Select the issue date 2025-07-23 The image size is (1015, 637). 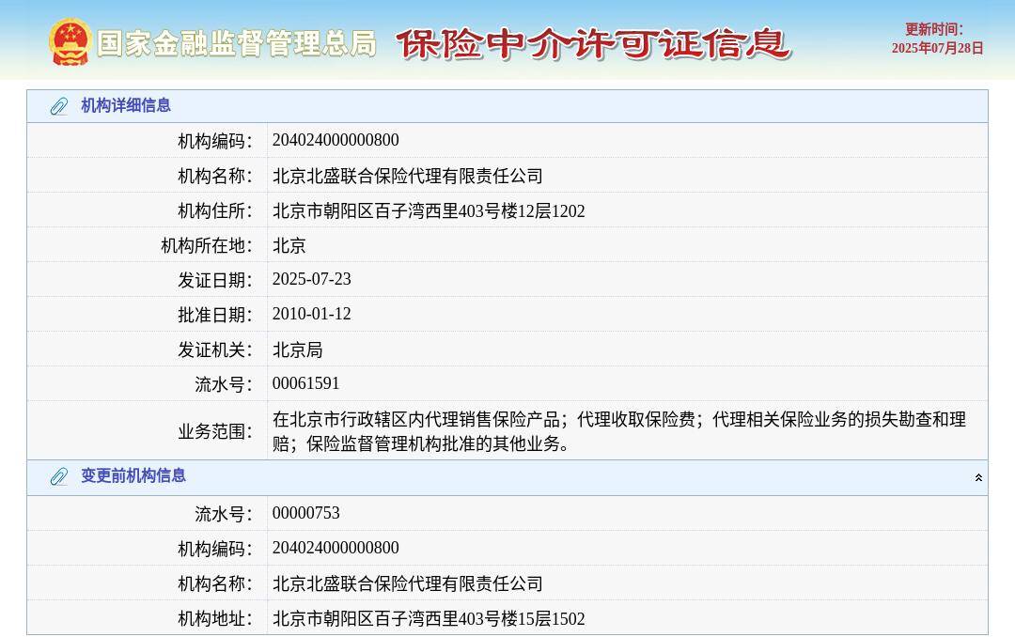311,279
